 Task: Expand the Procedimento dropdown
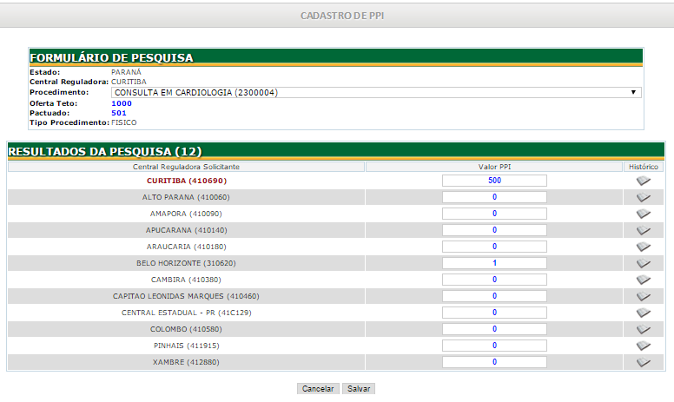coord(375,92)
